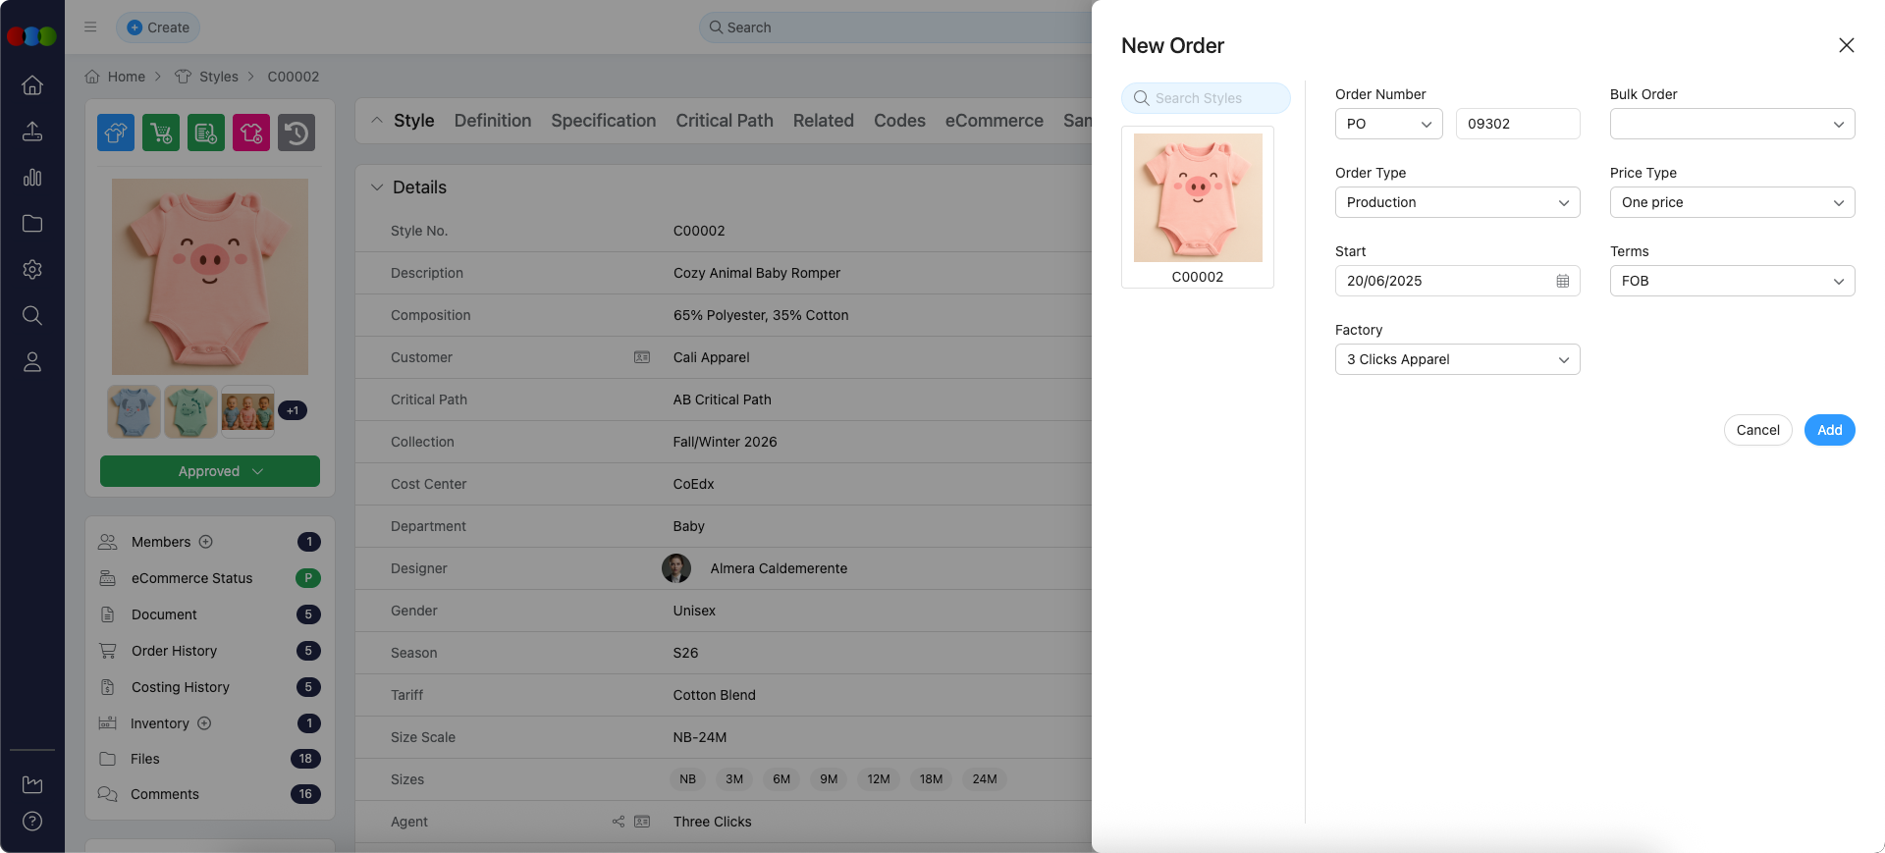Click the green add-to-cart order icon

tap(161, 133)
